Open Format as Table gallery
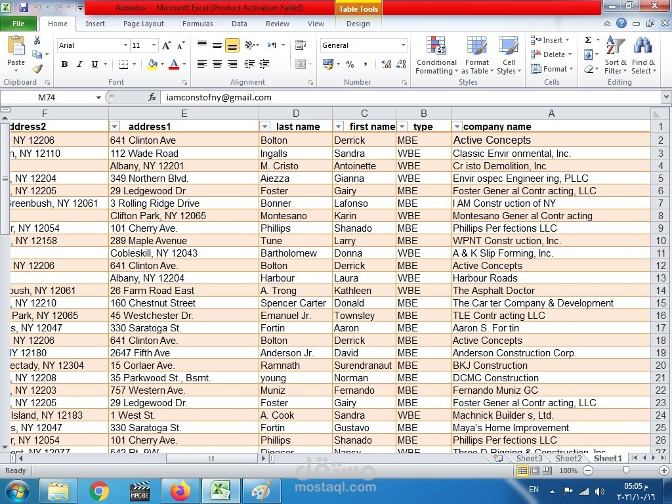 click(x=477, y=56)
